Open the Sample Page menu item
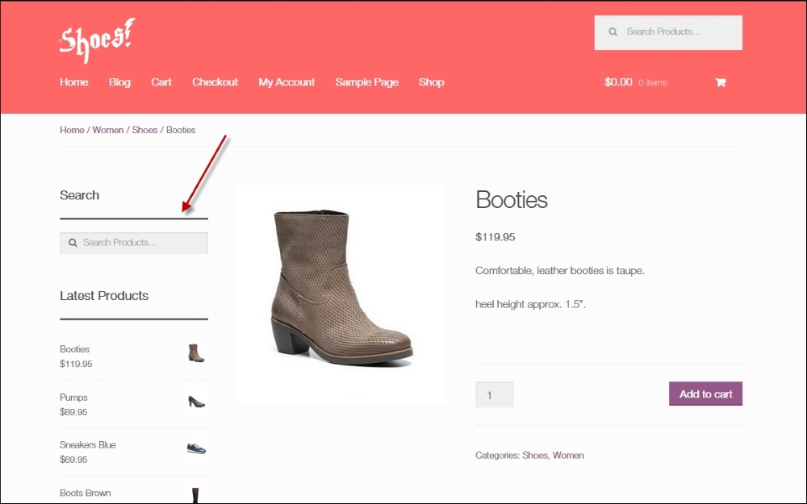The height and width of the screenshot is (504, 807). [367, 82]
